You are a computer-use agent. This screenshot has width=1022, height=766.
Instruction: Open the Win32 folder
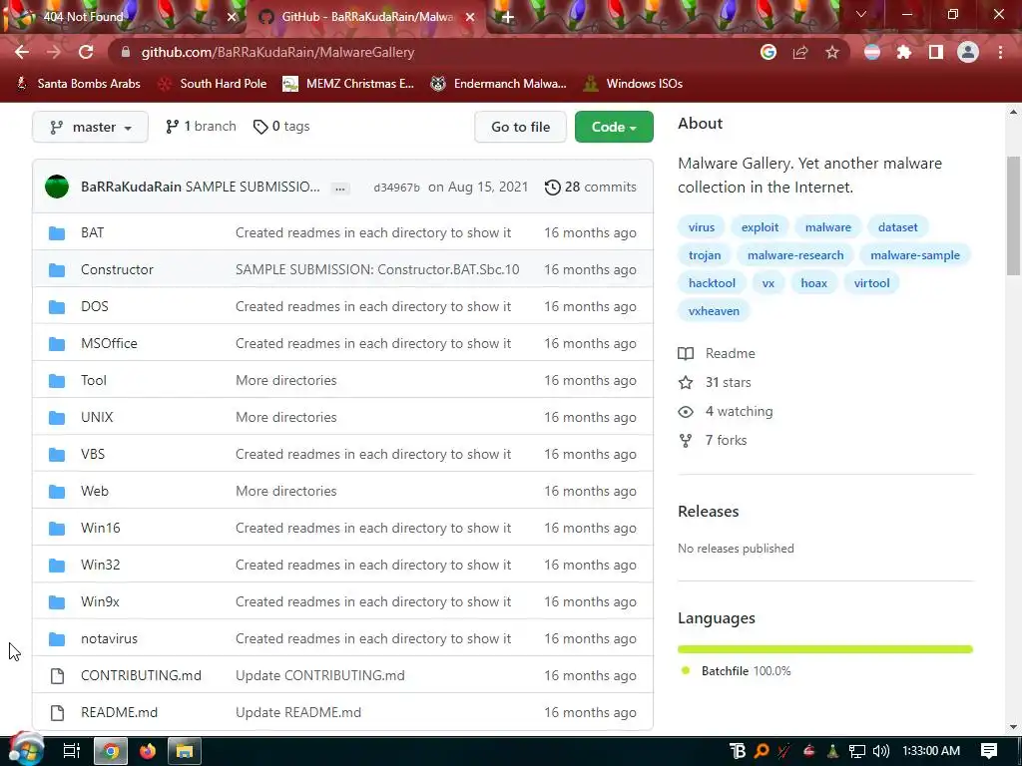tap(101, 565)
